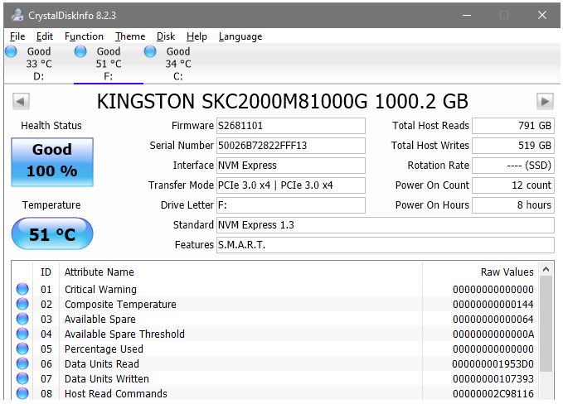Select the C: drive showing 34 °C

point(178,64)
